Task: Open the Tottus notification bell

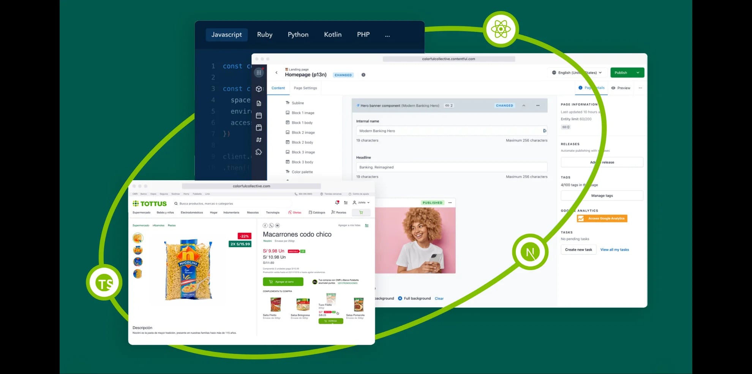Action: coord(337,203)
